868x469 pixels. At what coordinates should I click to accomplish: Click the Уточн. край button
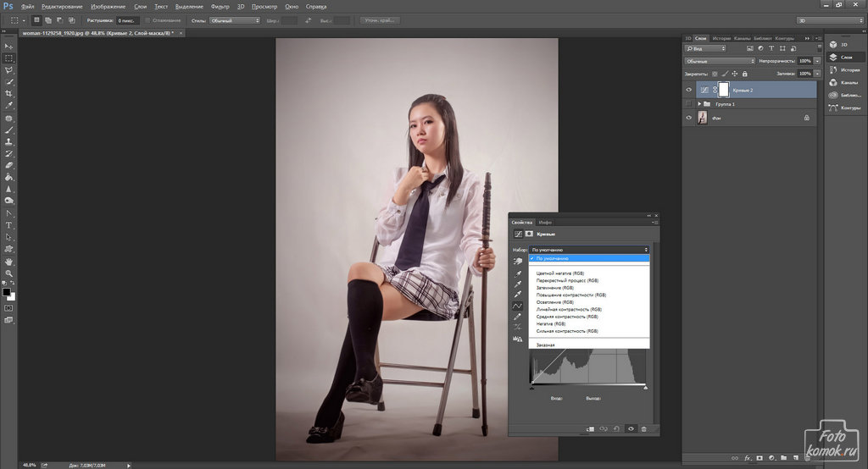[x=380, y=20]
